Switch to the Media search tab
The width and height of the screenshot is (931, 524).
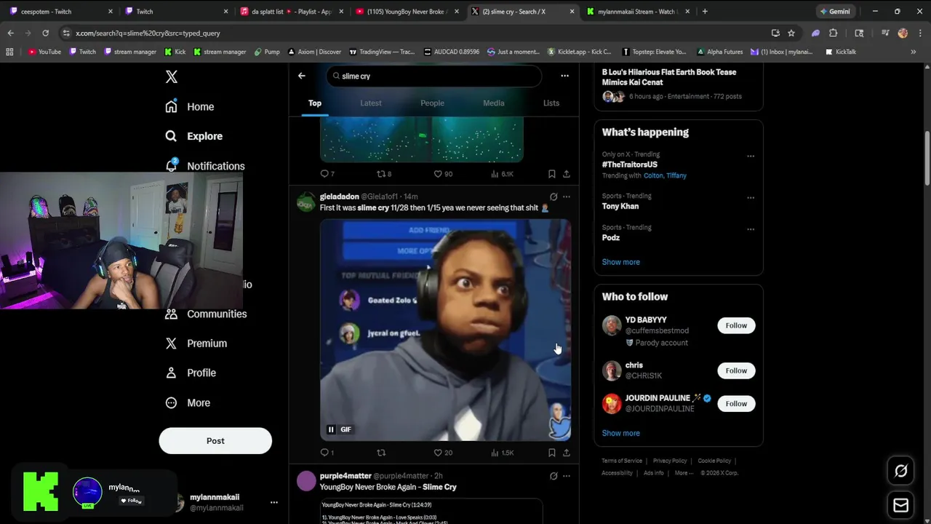point(493,103)
